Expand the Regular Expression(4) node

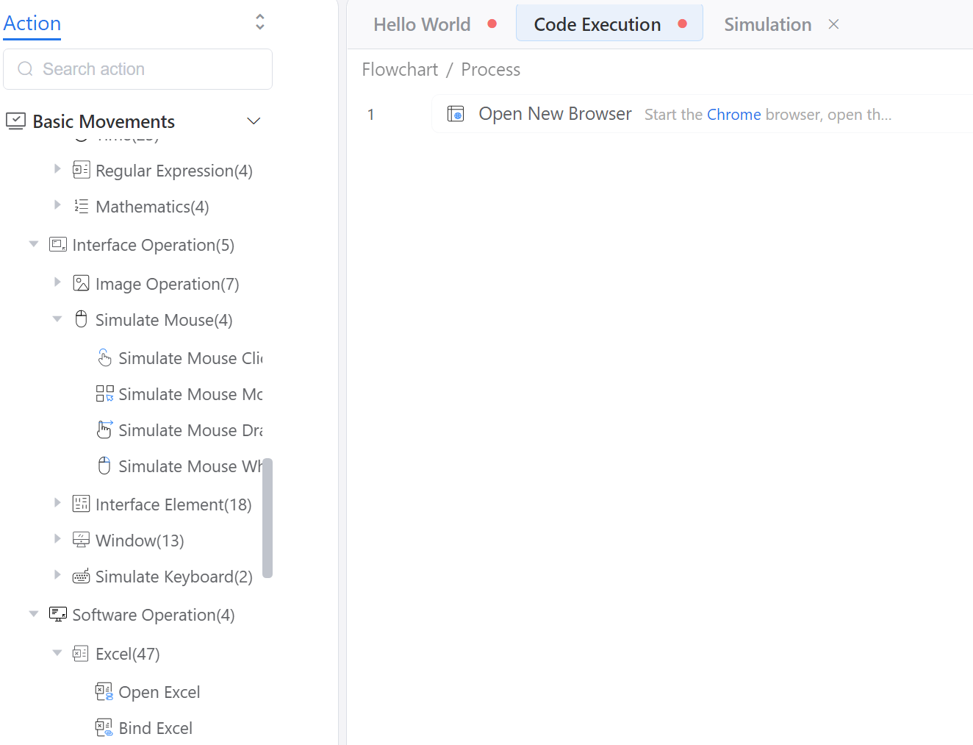[x=57, y=169]
